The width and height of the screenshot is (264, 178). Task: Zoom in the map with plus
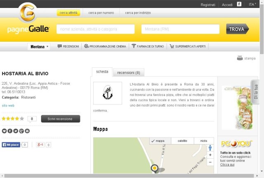pos(210,155)
